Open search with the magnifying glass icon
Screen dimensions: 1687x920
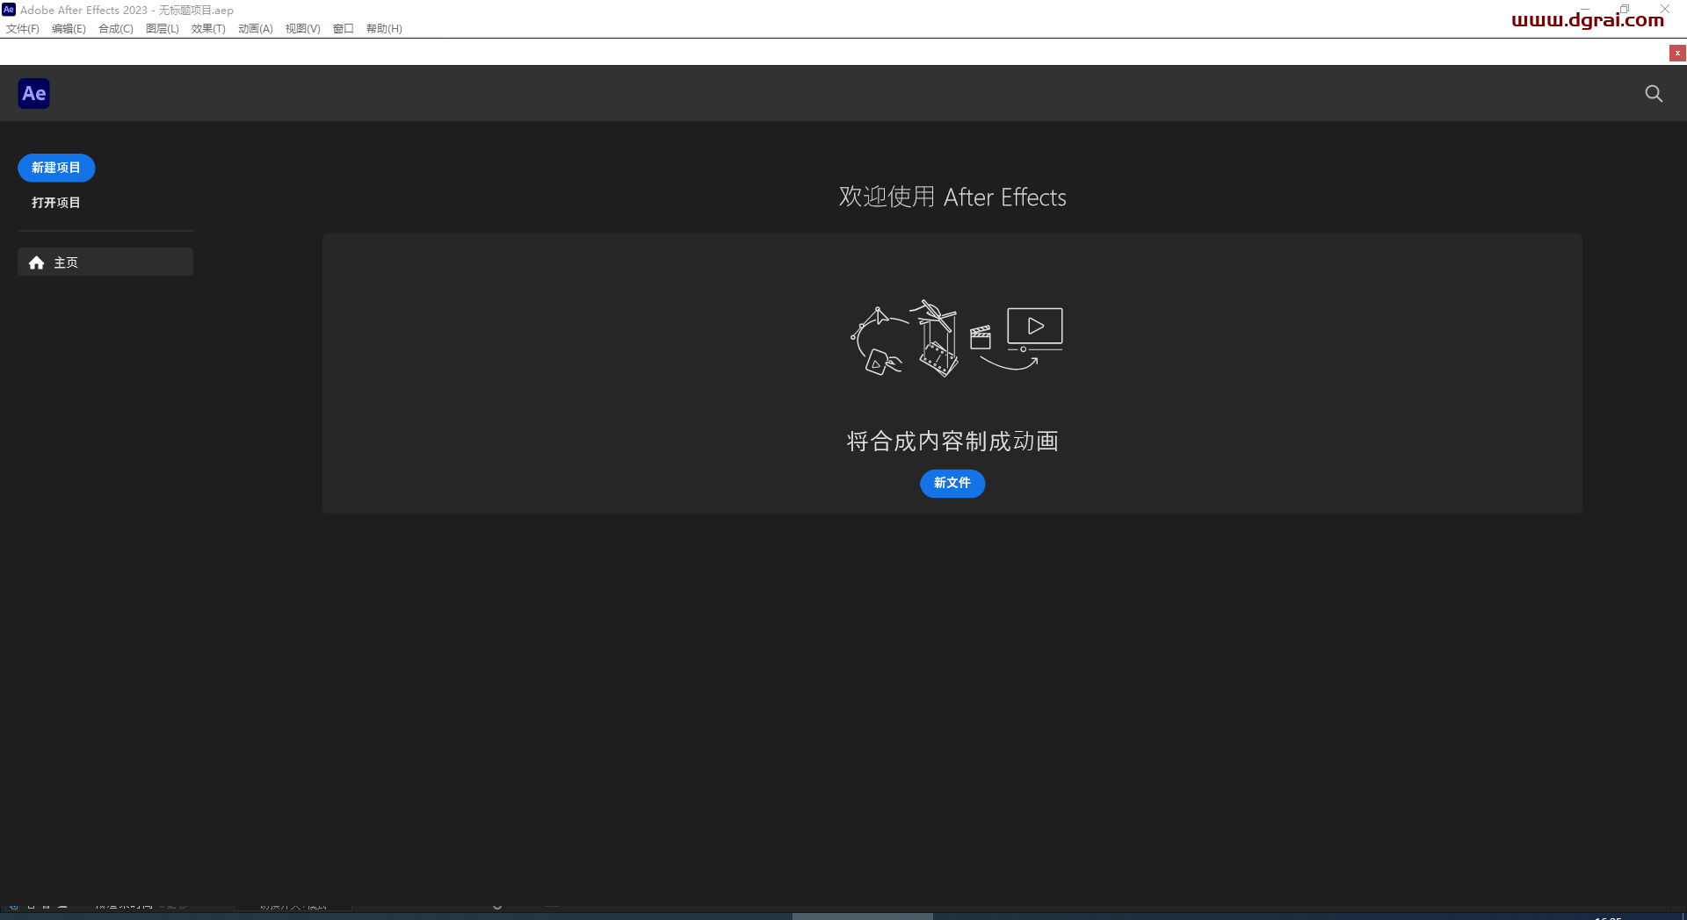pyautogui.click(x=1654, y=93)
